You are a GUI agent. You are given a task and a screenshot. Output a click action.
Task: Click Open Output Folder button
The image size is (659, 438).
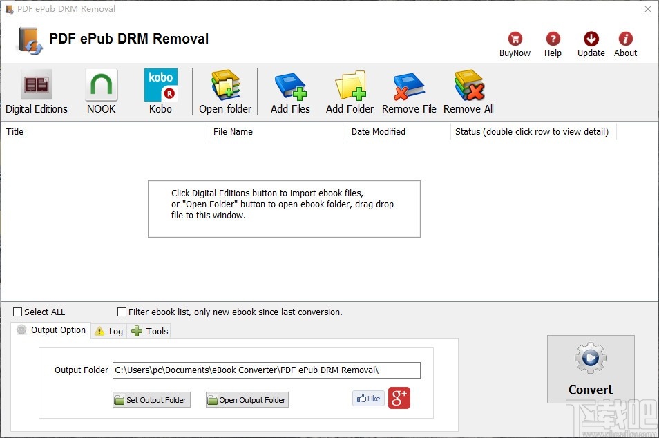[247, 400]
